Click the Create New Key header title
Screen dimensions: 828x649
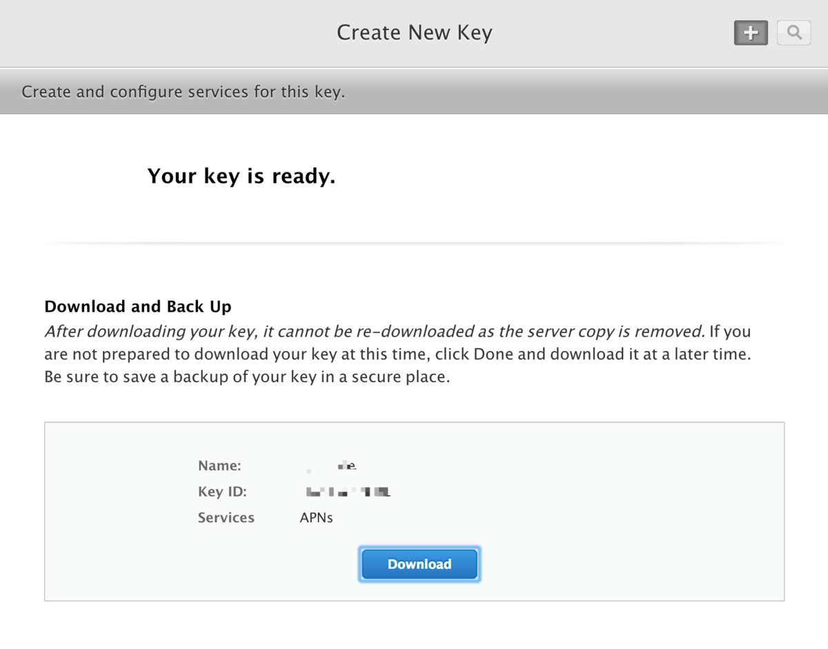(414, 32)
